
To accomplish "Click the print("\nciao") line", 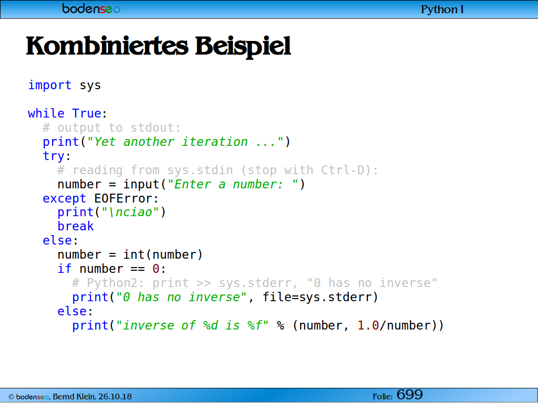I will click(x=111, y=212).
